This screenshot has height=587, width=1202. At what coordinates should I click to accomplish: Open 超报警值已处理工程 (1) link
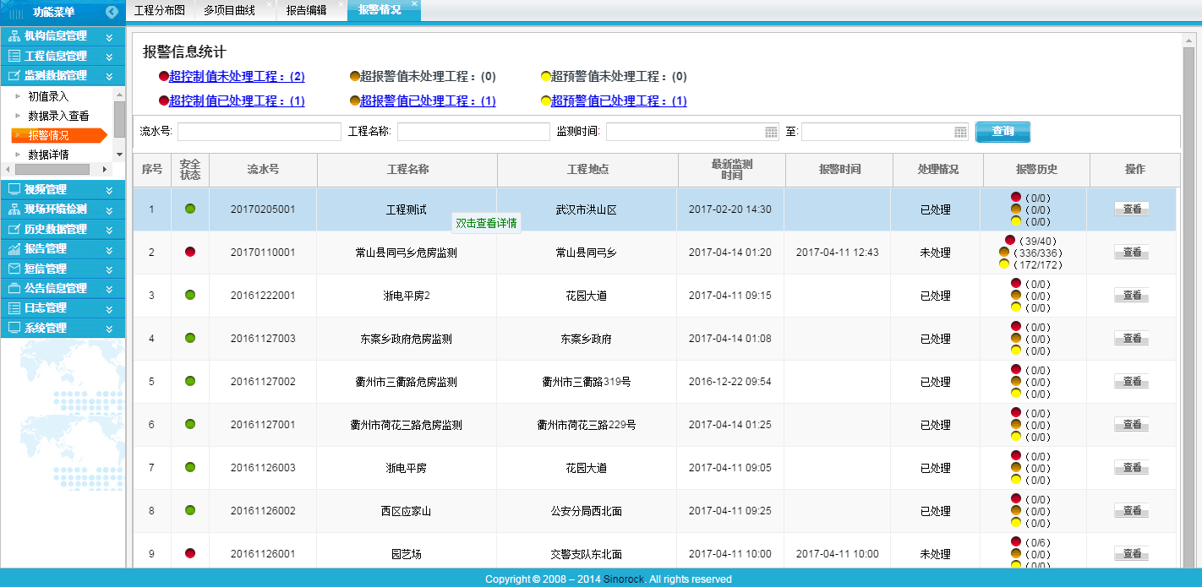coord(428,101)
